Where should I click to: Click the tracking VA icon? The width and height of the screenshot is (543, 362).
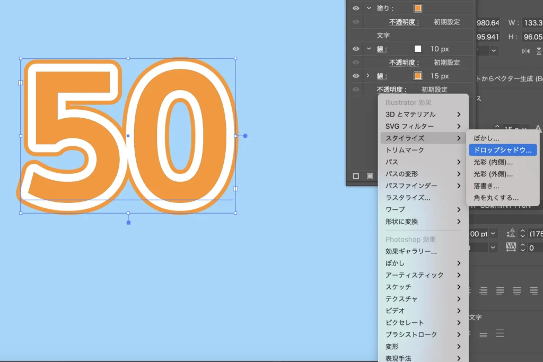(x=511, y=246)
